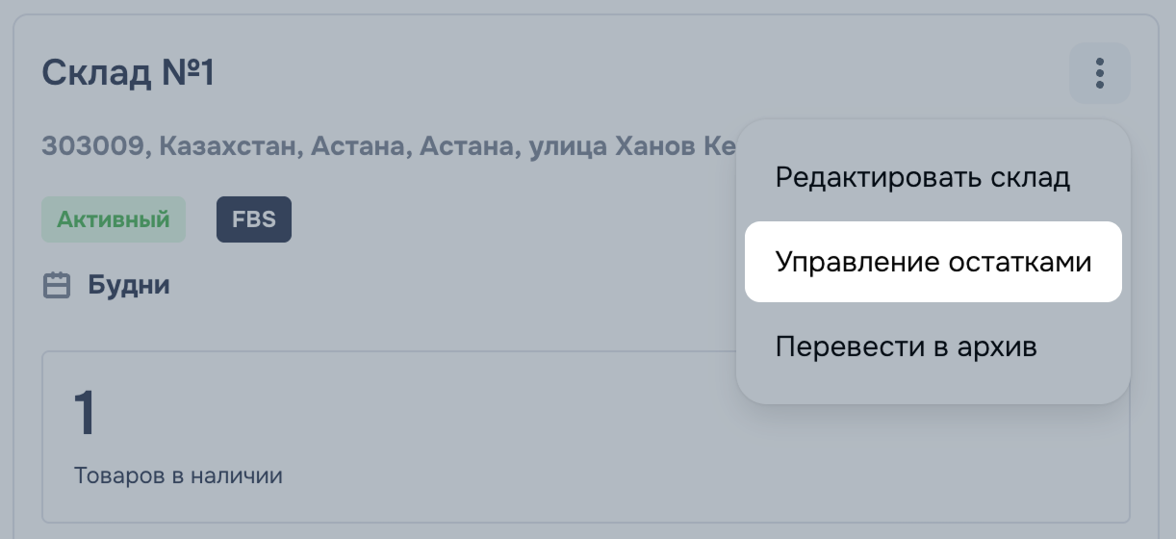
Task: Open the three-dot menu for Склад №1
Action: pyautogui.click(x=1099, y=73)
